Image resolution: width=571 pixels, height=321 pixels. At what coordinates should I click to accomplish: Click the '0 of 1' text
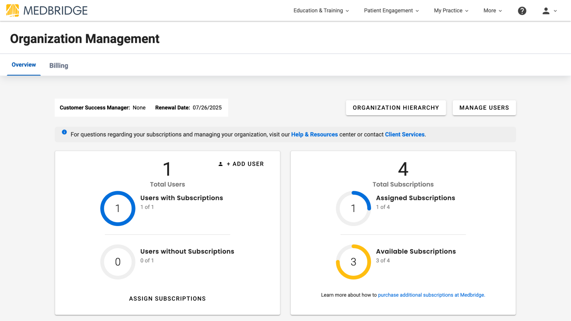click(x=147, y=261)
